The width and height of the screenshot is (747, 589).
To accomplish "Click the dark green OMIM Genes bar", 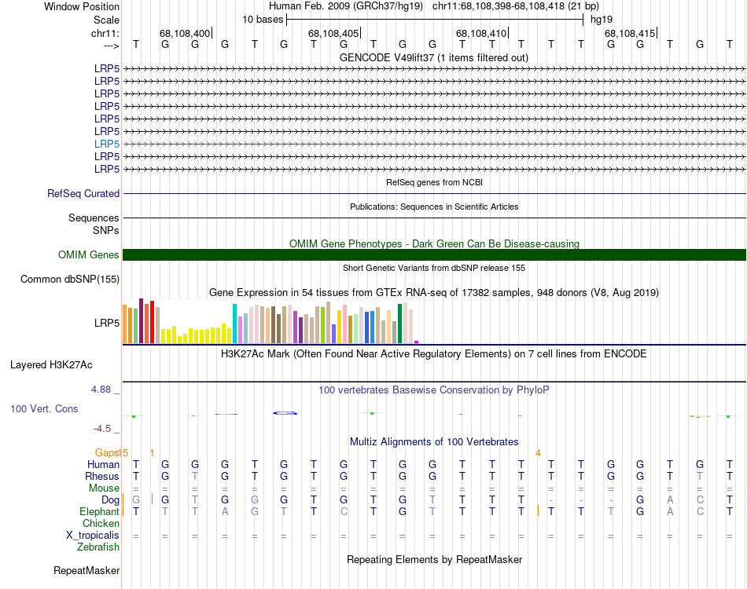I will point(434,254).
